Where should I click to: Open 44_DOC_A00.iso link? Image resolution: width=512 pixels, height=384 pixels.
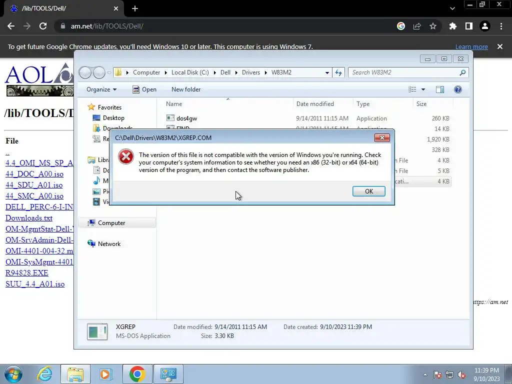pos(34,174)
